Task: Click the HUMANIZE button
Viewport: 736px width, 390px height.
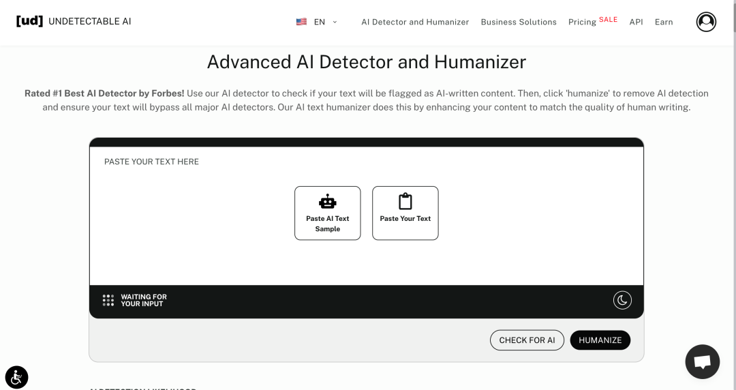Action: 600,340
